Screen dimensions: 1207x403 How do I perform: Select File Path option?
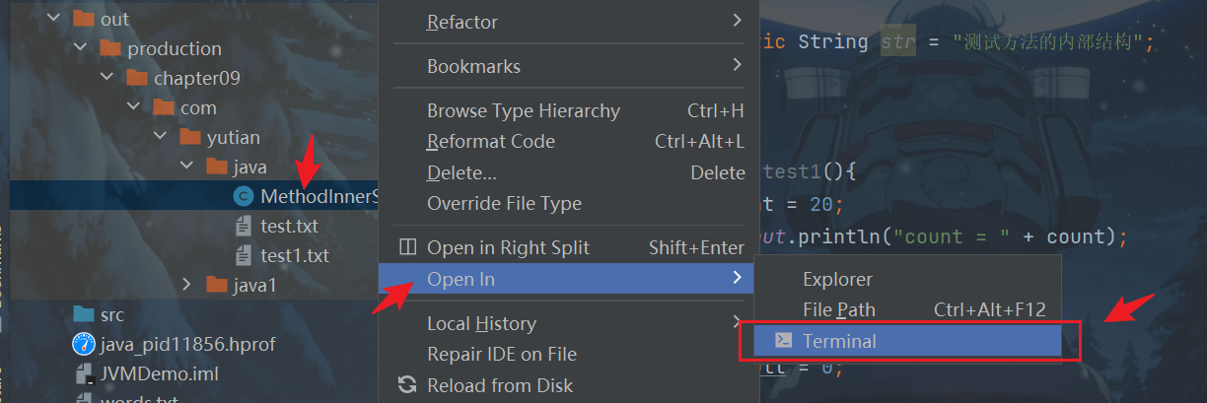[838, 310]
